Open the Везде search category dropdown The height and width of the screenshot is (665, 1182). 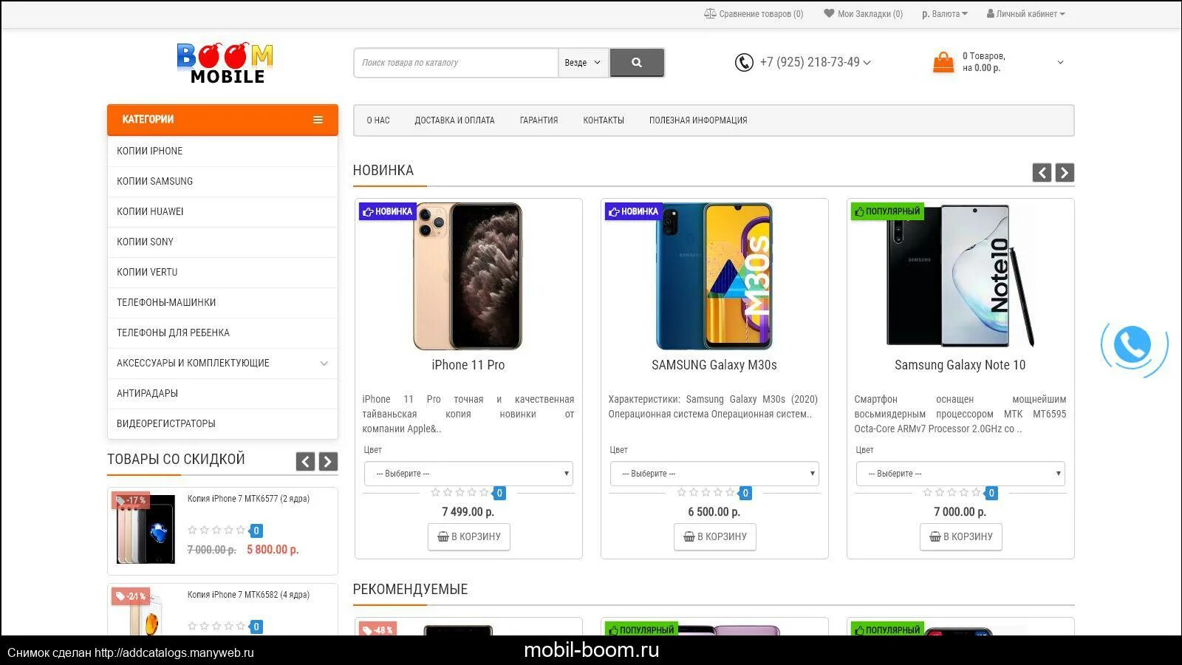[x=584, y=63]
